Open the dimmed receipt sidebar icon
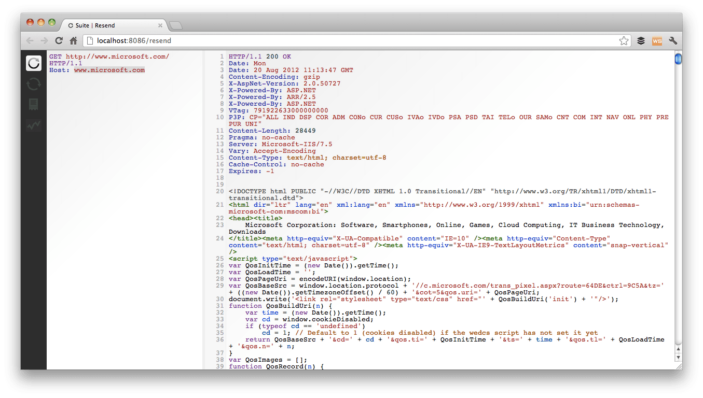Screen dimensions: 703x398 tap(34, 105)
